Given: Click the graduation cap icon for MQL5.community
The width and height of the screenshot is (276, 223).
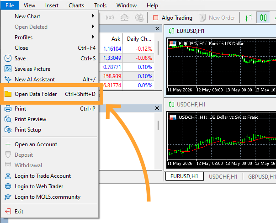Looking at the screenshot, I should coord(8,197).
